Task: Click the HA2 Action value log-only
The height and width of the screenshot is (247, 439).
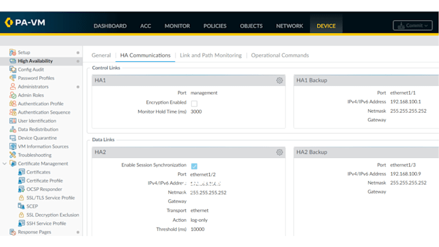Action: pyautogui.click(x=199, y=220)
